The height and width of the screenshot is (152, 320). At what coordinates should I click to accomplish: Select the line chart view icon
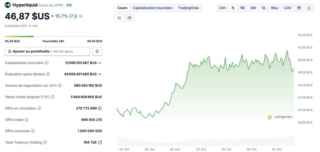(x=120, y=18)
